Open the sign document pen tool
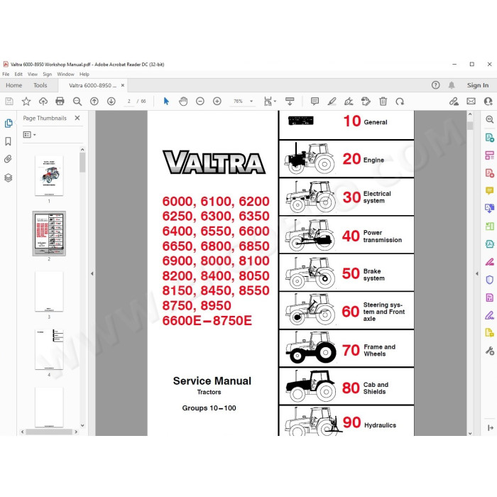 pyautogui.click(x=349, y=102)
